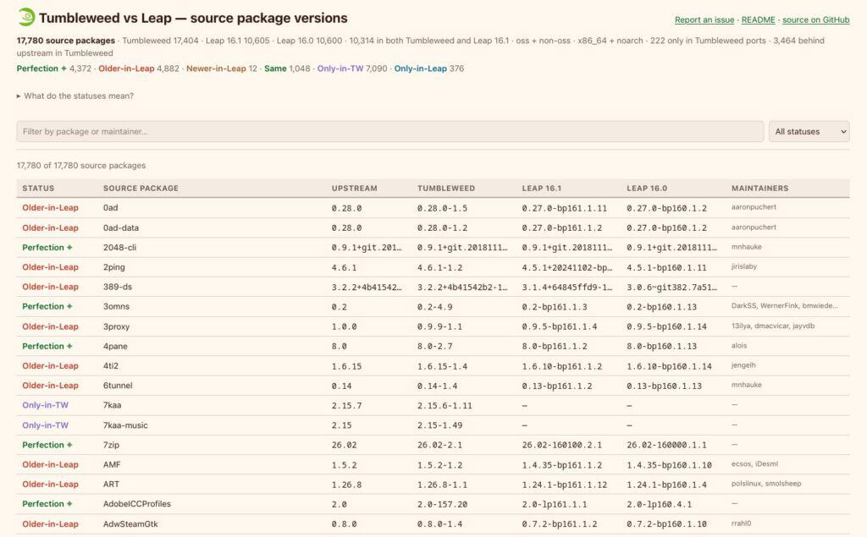
Task: Click mnhauke maintainer in the 6tunnel row
Action: coord(747,385)
